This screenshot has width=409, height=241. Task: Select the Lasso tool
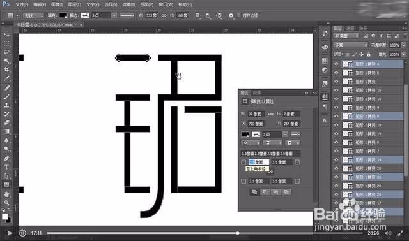(6, 52)
